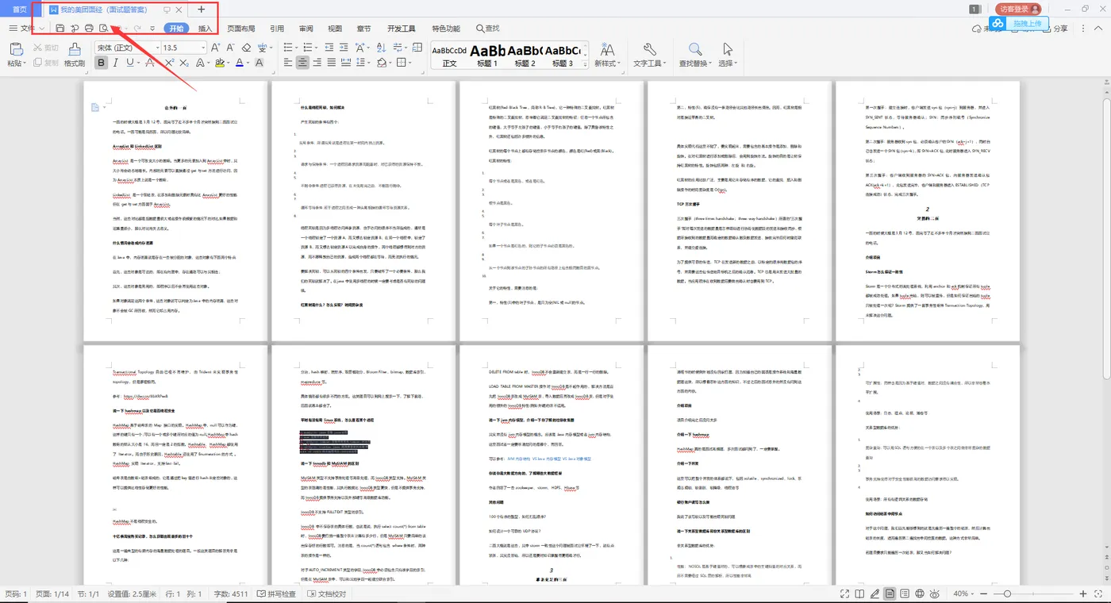This screenshot has height=603, width=1111.
Task: Justify the paragraph text
Action: (332, 63)
